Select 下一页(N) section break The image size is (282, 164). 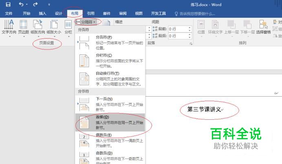pyautogui.click(x=110, y=104)
